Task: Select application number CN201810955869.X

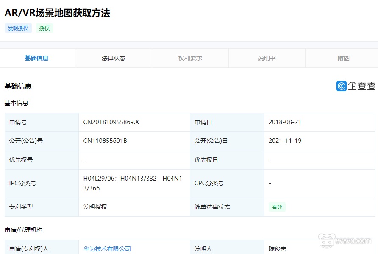Action: pos(112,122)
